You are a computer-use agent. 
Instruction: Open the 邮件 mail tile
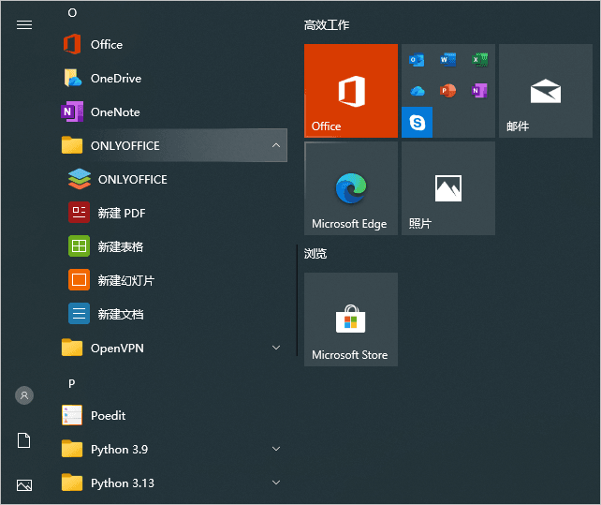[x=546, y=91]
